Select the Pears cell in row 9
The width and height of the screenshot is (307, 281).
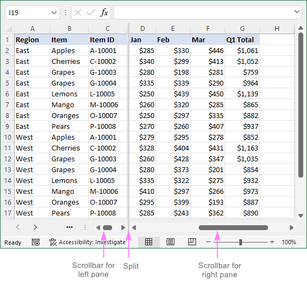(x=69, y=126)
